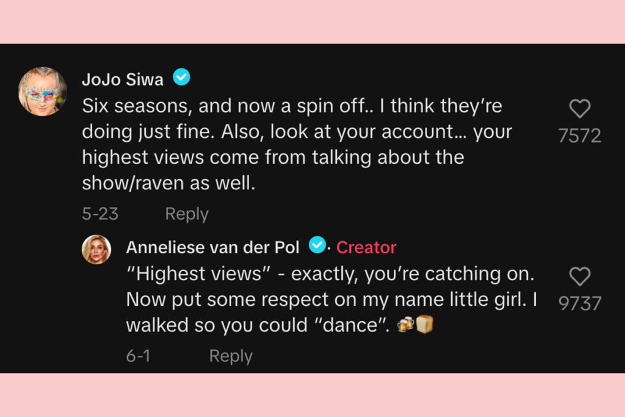Click the 9737 like count
Screen dimensions: 625x417
[x=580, y=303]
